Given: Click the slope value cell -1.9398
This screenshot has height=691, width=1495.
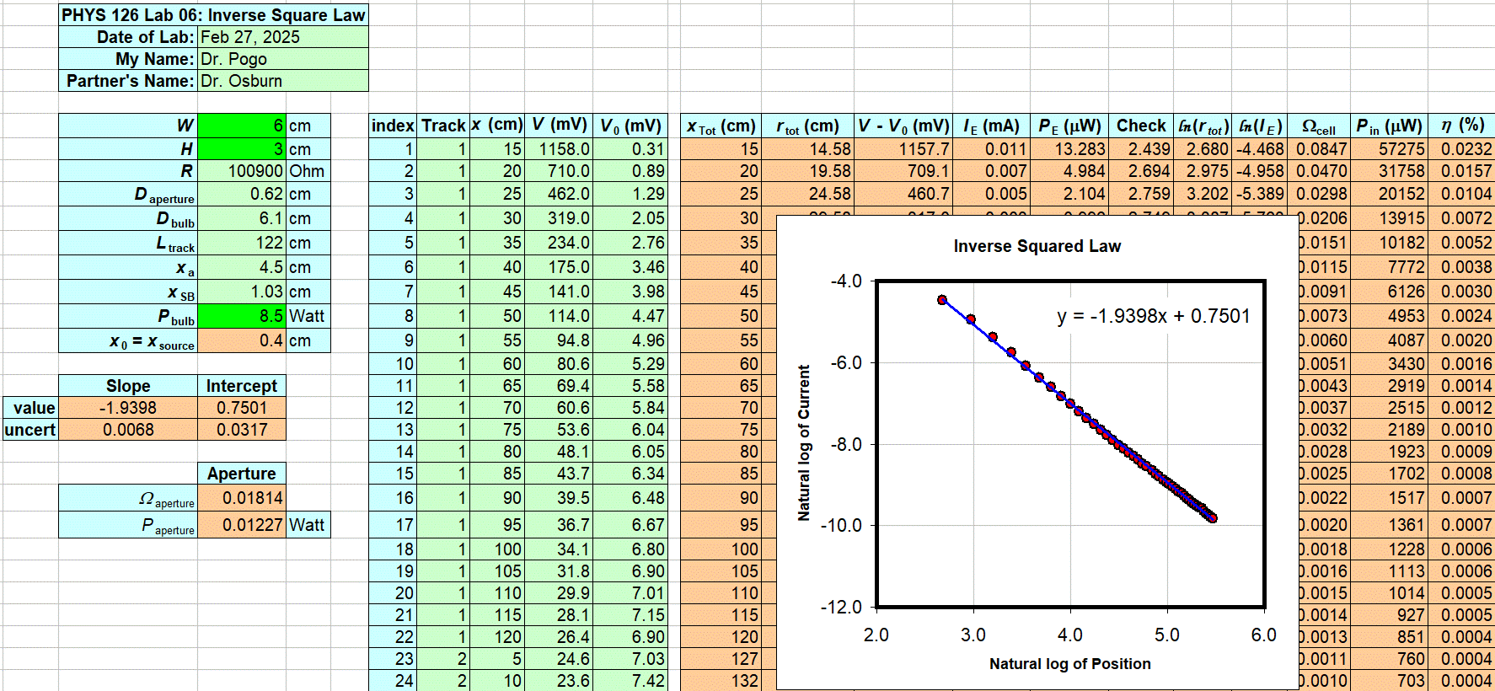Looking at the screenshot, I should click(127, 408).
